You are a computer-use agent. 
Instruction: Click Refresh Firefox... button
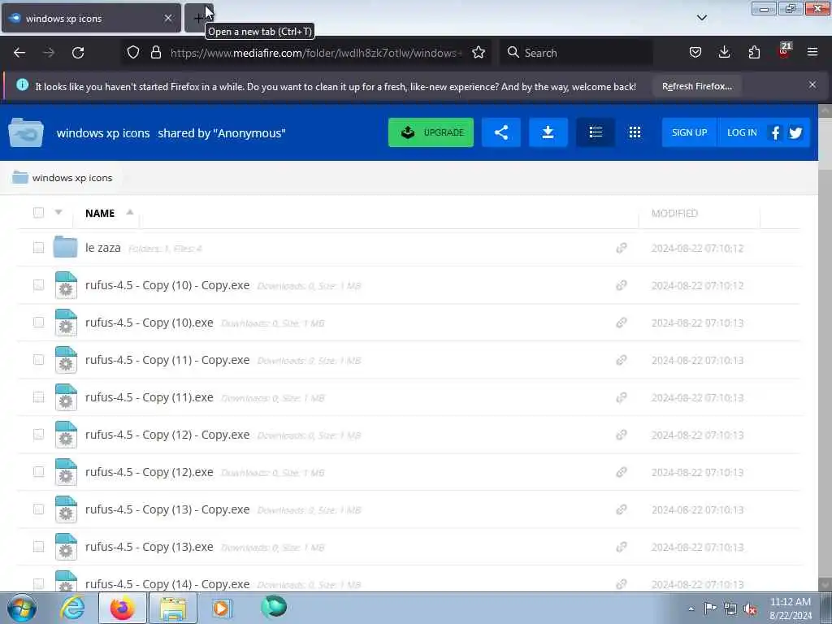coord(696,86)
